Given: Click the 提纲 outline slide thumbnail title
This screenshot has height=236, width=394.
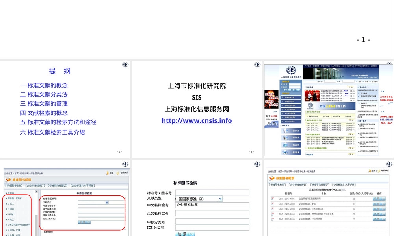Looking at the screenshot, I should coord(59,71).
